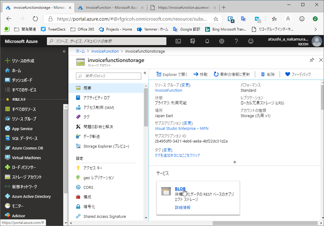Open portal settings gear icon
This screenshot has width=324, height=226.
pyautogui.click(x=221, y=41)
